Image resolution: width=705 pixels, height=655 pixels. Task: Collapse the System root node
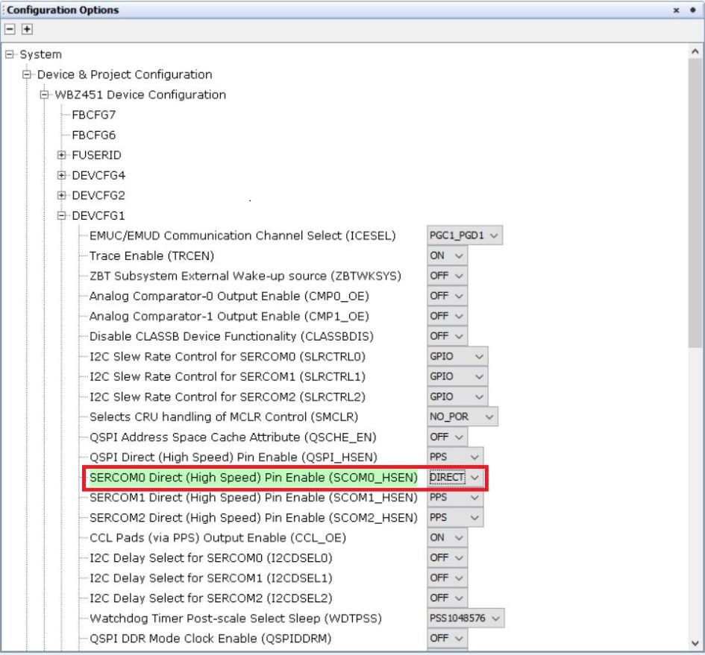coord(10,54)
